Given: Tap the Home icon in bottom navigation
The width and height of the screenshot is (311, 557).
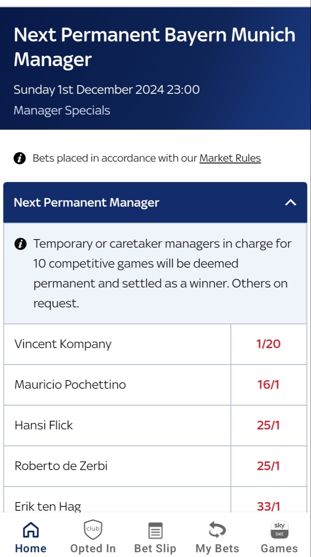Looking at the screenshot, I should (31, 530).
